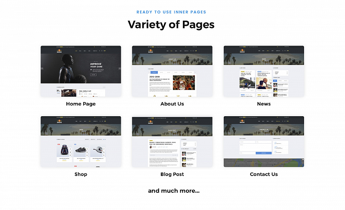Click the 'Blog Post' caption label
Image resolution: width=345 pixels, height=210 pixels.
[172, 174]
